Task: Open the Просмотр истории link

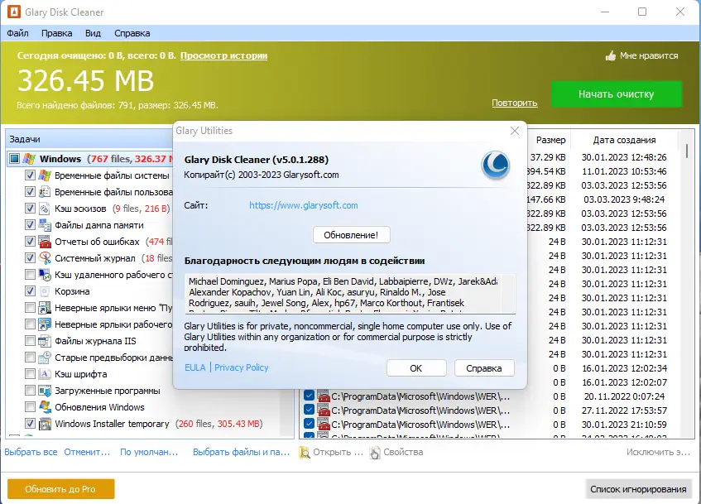Action: click(224, 56)
